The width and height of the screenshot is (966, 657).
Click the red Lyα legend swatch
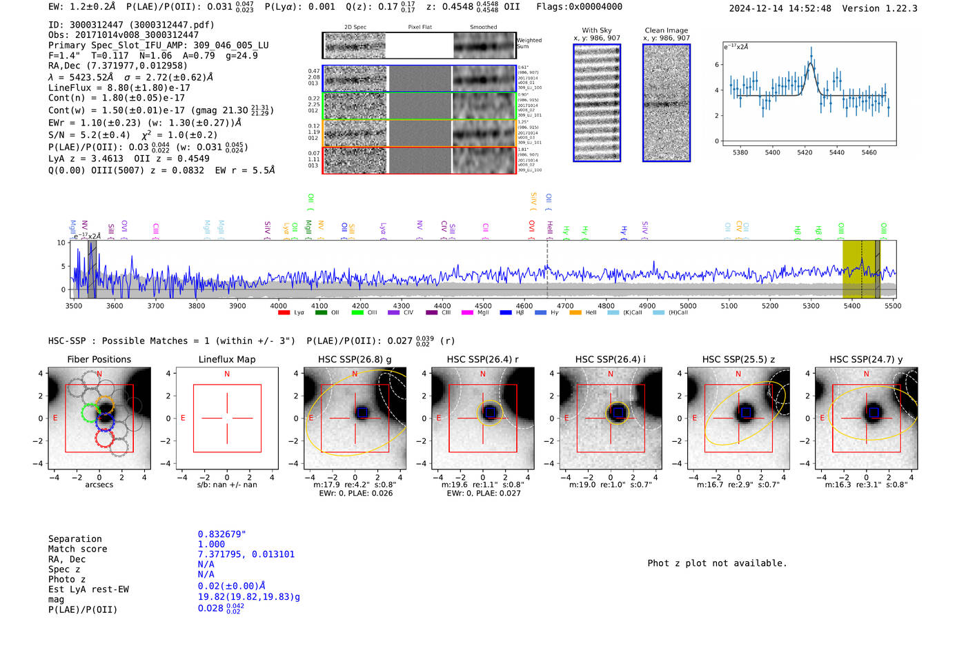[284, 313]
